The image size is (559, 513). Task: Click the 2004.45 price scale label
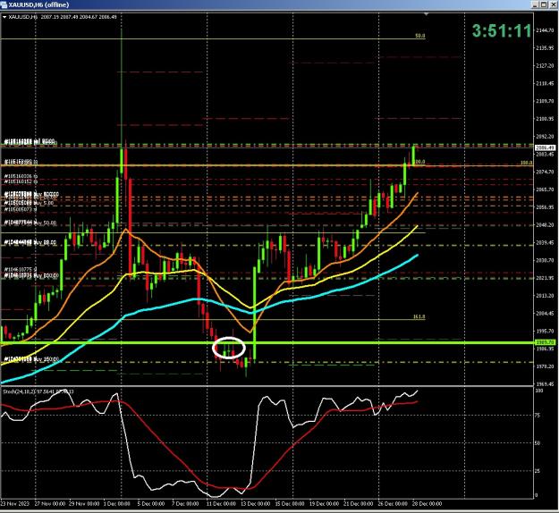pyautogui.click(x=546, y=313)
